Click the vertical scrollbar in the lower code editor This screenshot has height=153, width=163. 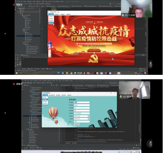coord(139,128)
